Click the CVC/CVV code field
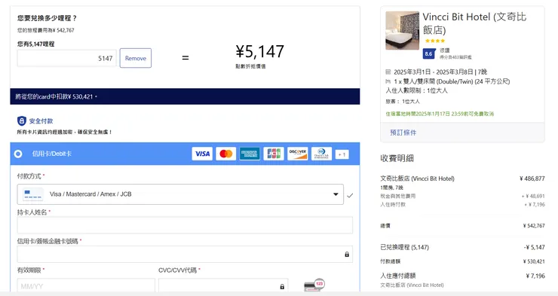 click(223, 285)
